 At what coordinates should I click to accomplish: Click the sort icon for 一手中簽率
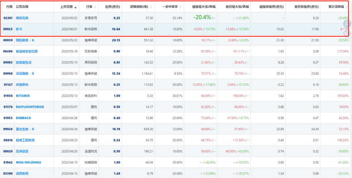click(x=180, y=7)
